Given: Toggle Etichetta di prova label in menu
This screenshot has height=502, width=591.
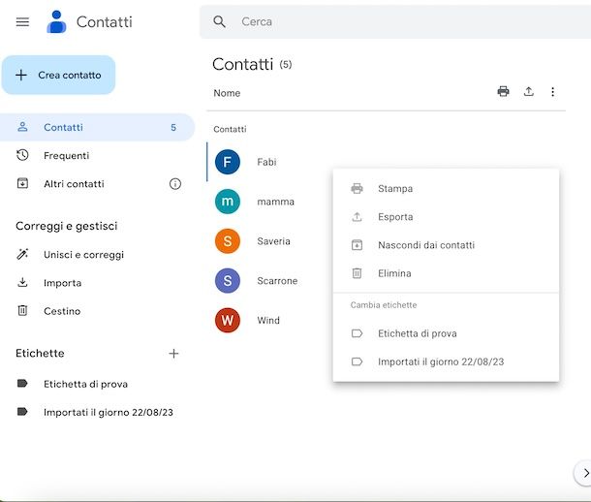Looking at the screenshot, I should point(417,333).
